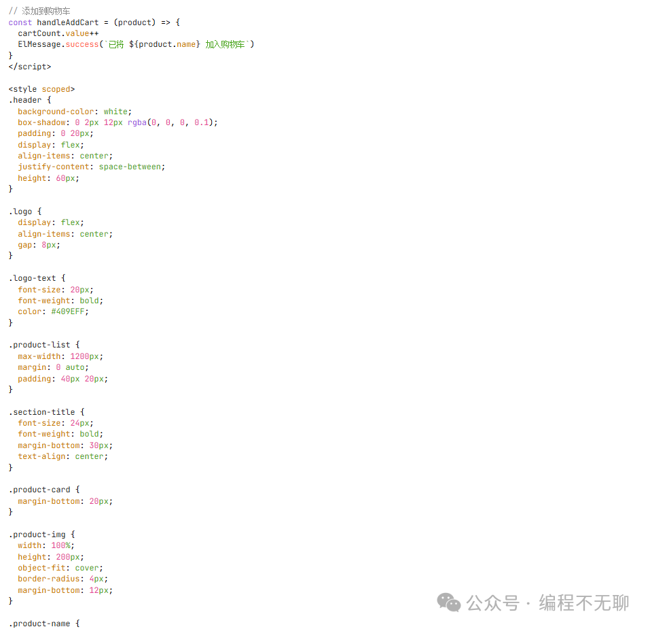Click the "object-fit: cover;" declaration

[x=60, y=568]
